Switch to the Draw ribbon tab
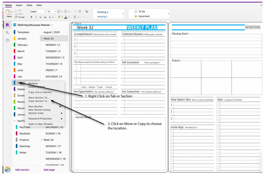 coord(29,5)
